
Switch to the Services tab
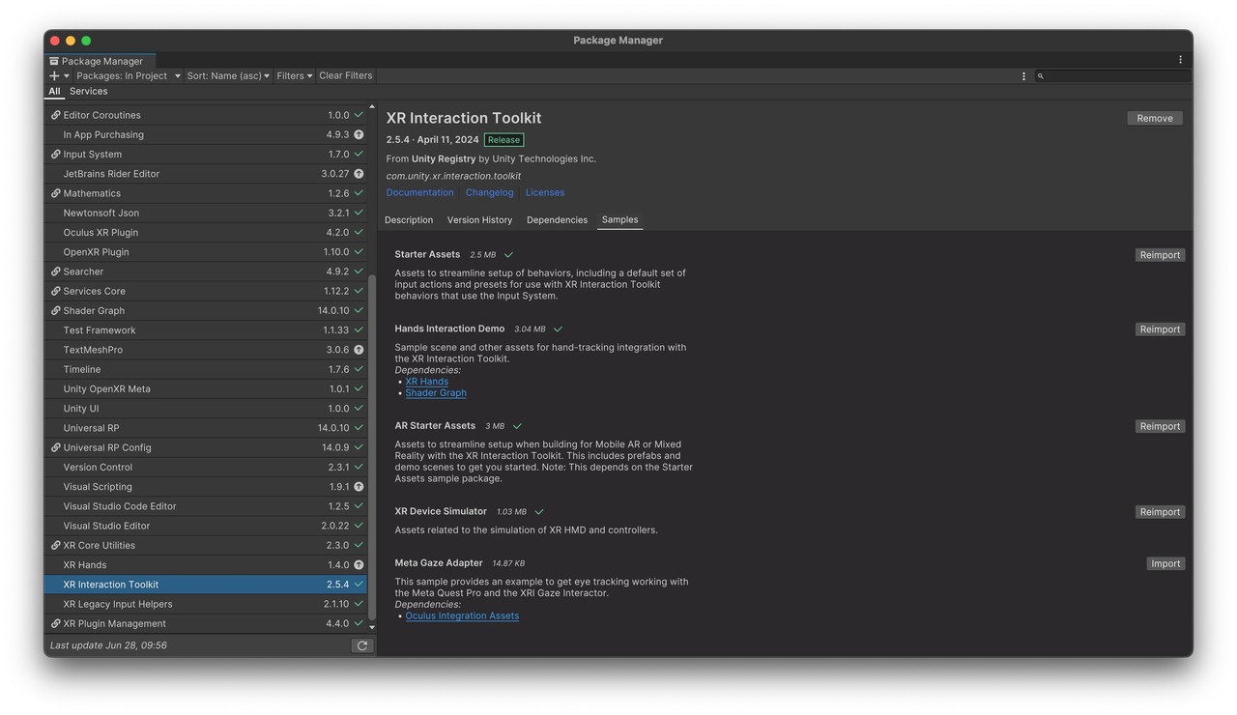pos(88,91)
